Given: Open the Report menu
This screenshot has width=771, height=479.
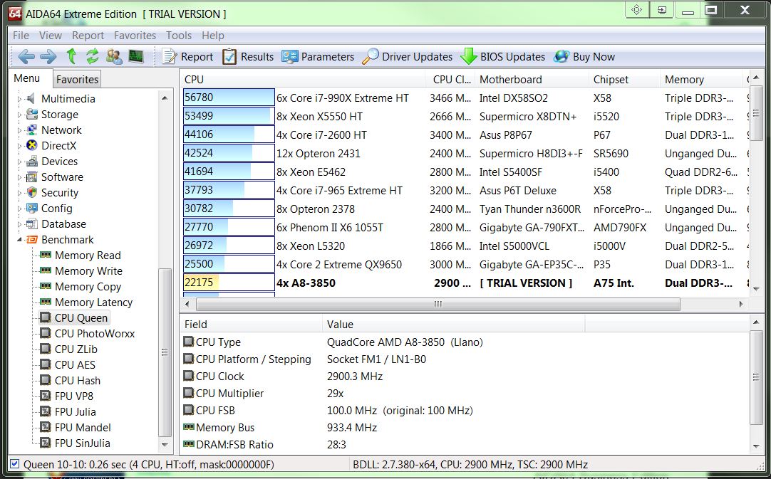Looking at the screenshot, I should (88, 36).
